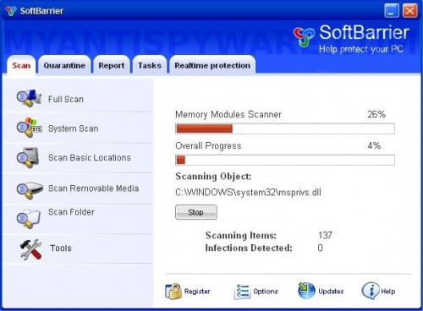Minimize the SoftBarrier window

click(392, 11)
